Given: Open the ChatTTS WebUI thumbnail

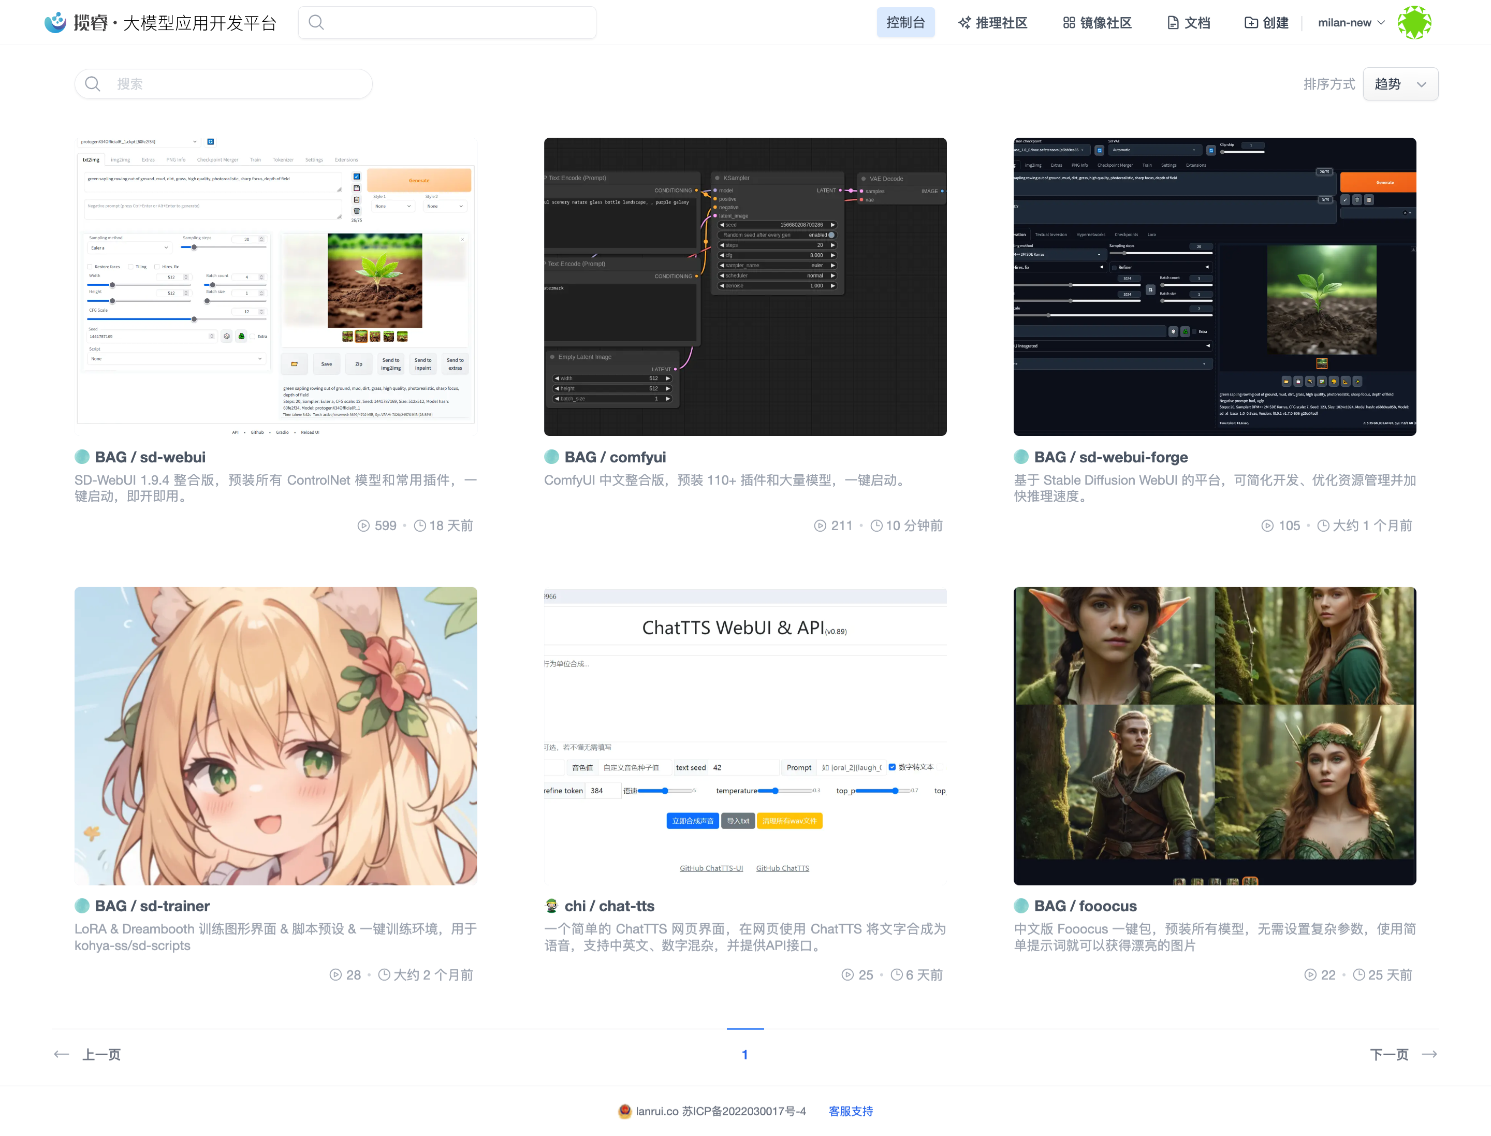Looking at the screenshot, I should tap(745, 736).
